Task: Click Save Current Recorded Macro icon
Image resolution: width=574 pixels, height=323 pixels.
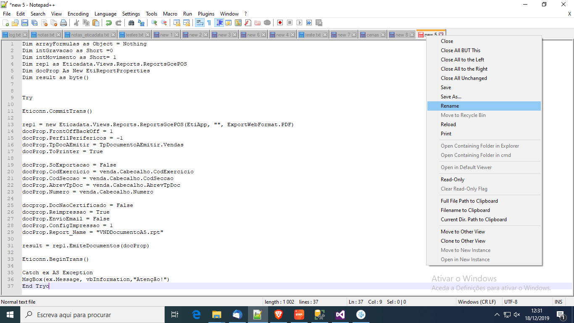Action: tap(319, 23)
